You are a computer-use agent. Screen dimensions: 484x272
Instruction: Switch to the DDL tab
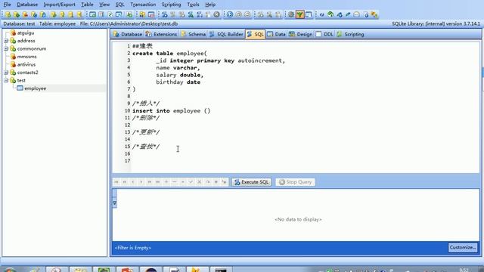point(324,34)
